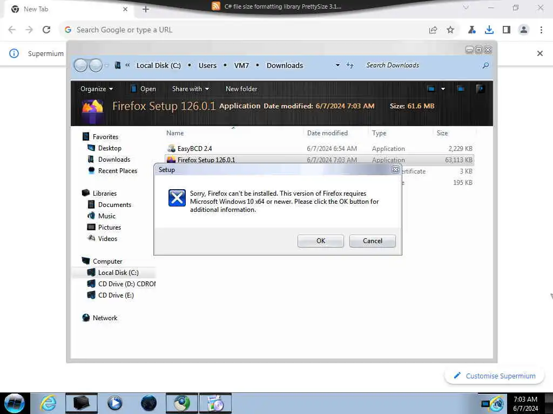Expand the address bar history dropdown
553x414 pixels.
(x=338, y=65)
